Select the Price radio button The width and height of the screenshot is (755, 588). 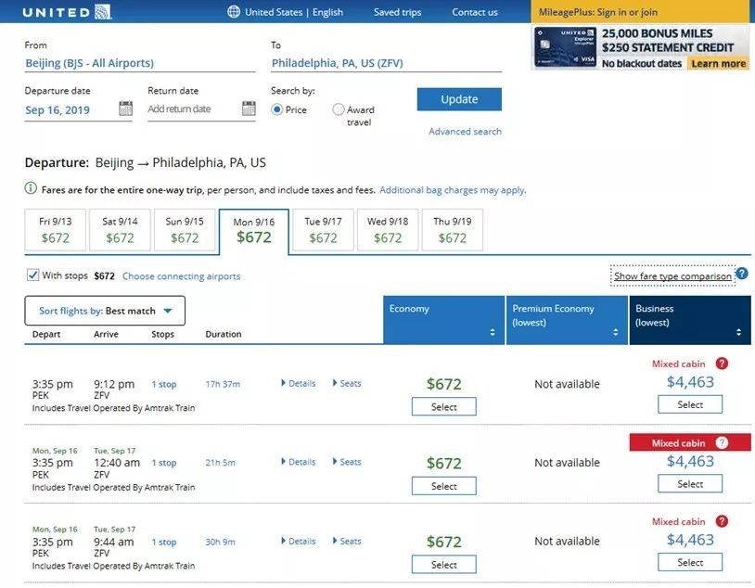click(276, 109)
